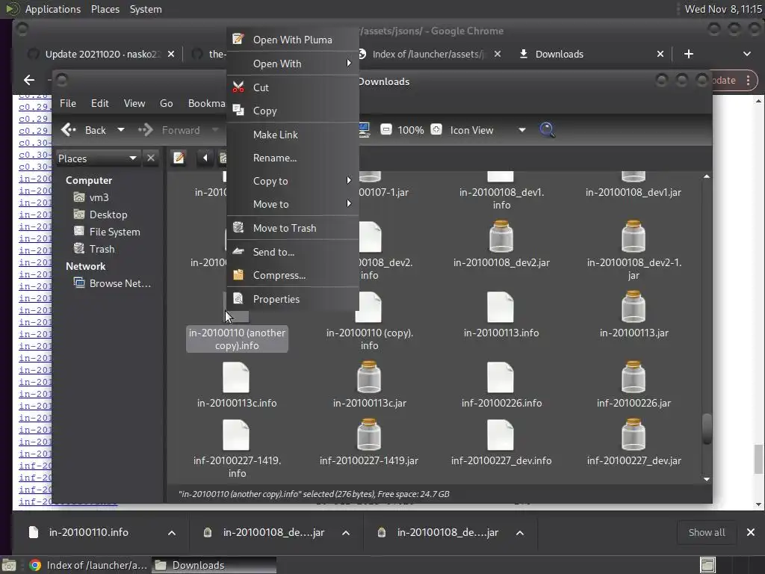Screen dimensions: 765x574
Task: Open the Go menu in file manager
Action: [167, 103]
